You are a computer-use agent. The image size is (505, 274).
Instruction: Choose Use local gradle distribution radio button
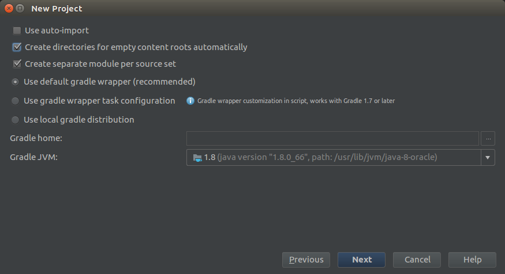(15, 120)
